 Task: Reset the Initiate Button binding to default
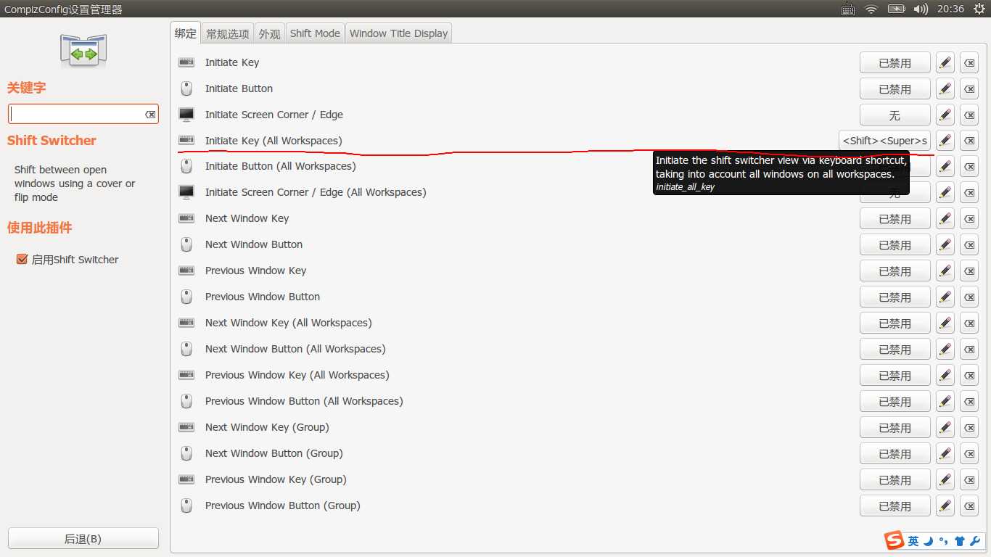point(969,89)
